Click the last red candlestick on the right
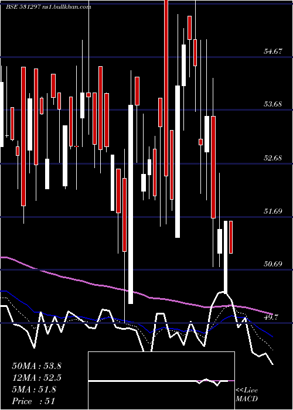Screen dimensions: 293x410 coord(231,237)
